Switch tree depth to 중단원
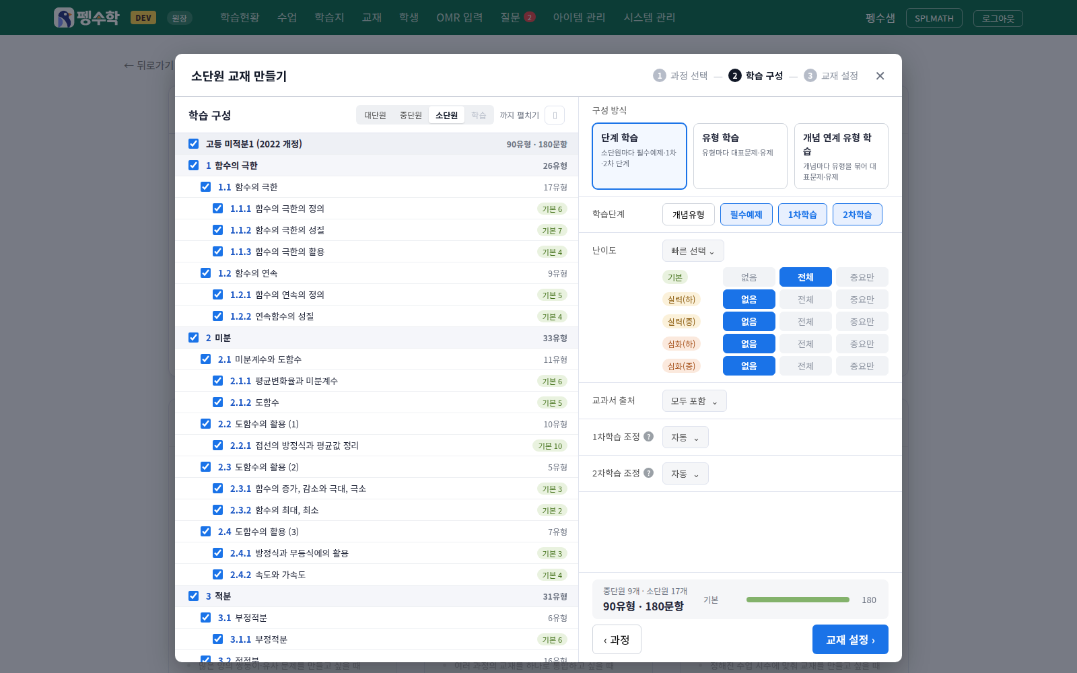1077x673 pixels. [x=411, y=115]
